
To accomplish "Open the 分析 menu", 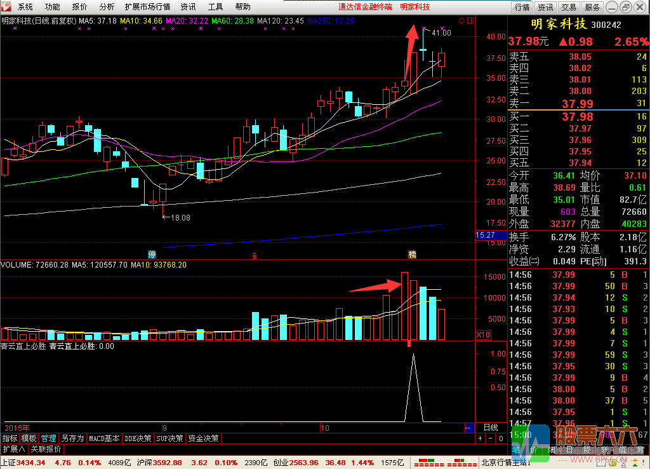I will click(x=107, y=6).
